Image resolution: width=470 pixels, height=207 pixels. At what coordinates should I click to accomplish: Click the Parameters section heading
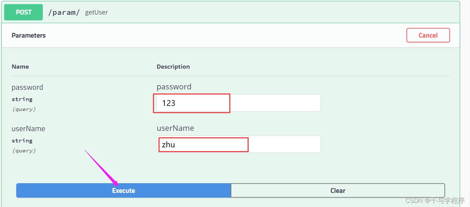point(29,35)
